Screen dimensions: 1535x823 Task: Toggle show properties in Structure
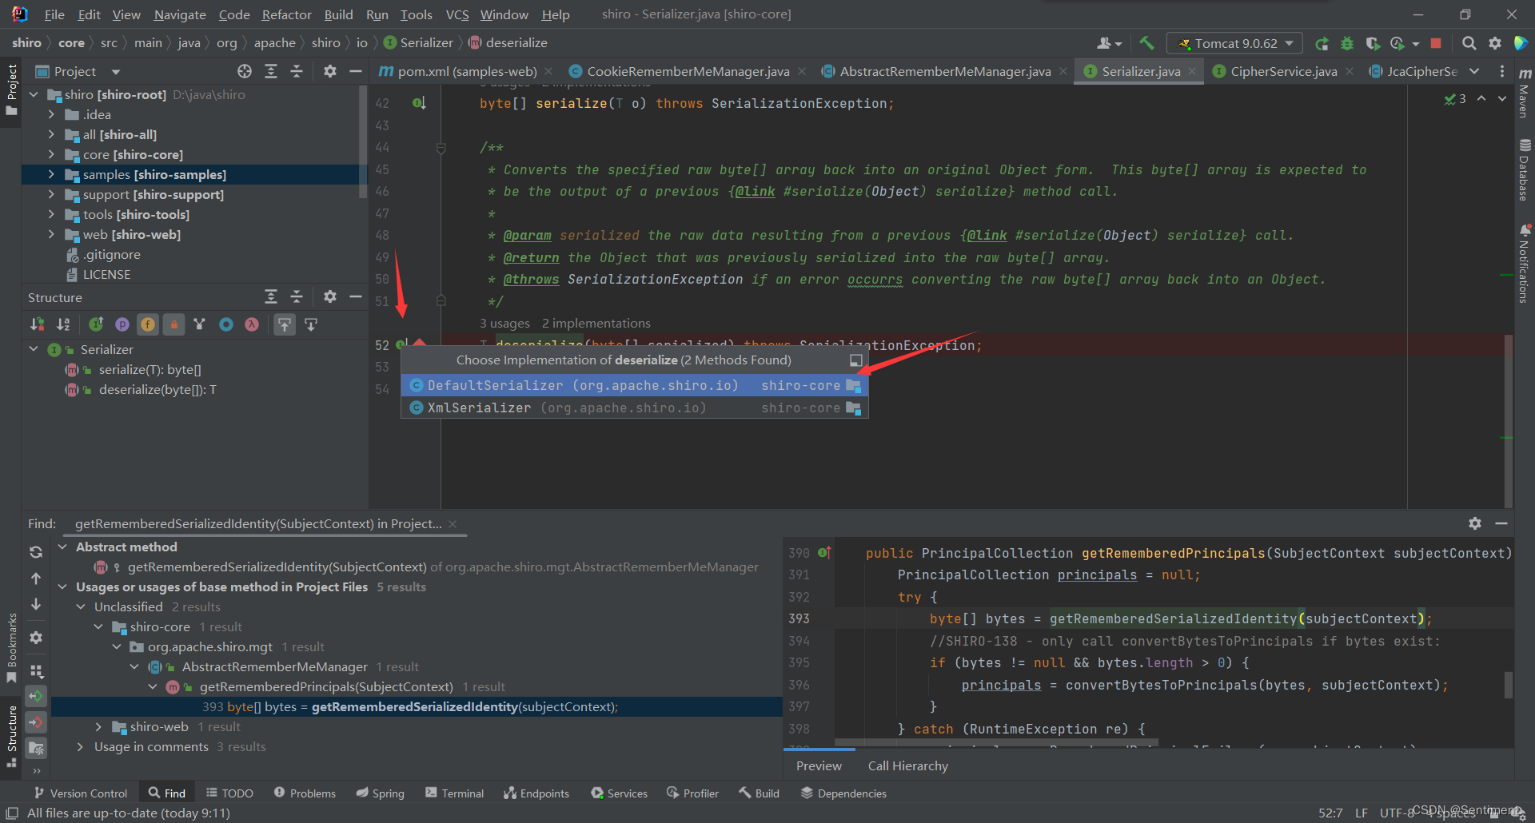click(122, 324)
